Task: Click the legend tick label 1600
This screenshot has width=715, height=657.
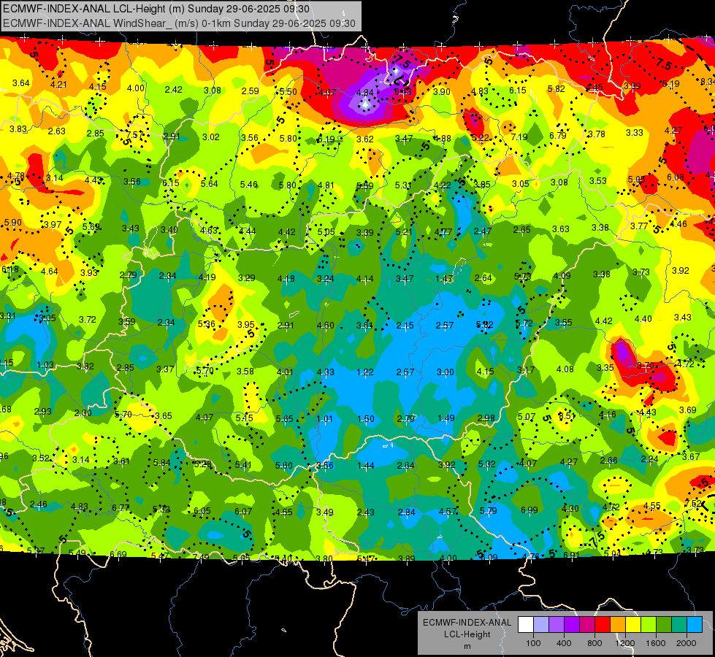Action: pyautogui.click(x=656, y=643)
